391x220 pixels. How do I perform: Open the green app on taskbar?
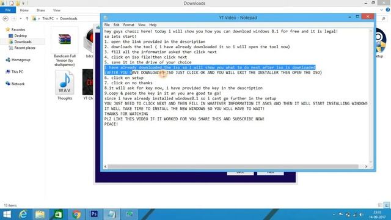(x=129, y=215)
